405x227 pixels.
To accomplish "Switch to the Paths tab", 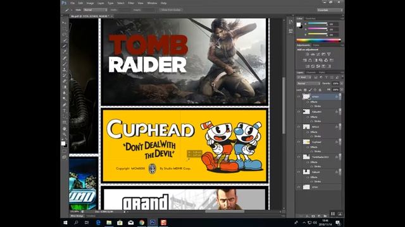I will pyautogui.click(x=322, y=73).
